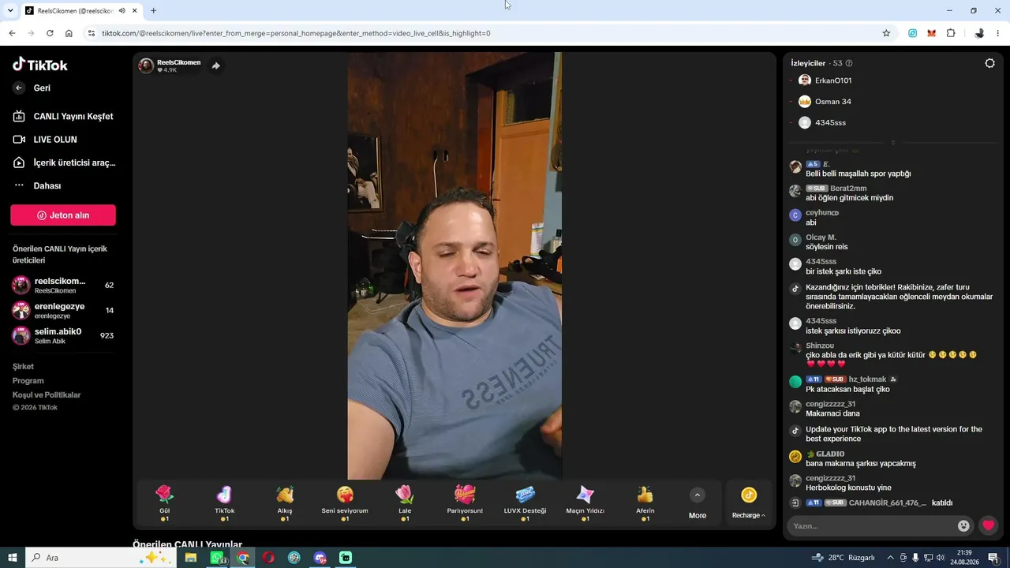Go to the browser home page
Screen dimensions: 1010x568
point(69,33)
